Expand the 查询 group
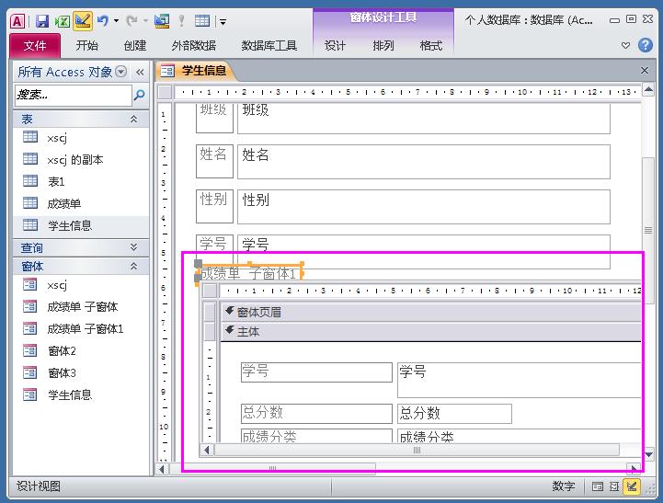Image resolution: width=663 pixels, height=503 pixels. pyautogui.click(x=133, y=247)
